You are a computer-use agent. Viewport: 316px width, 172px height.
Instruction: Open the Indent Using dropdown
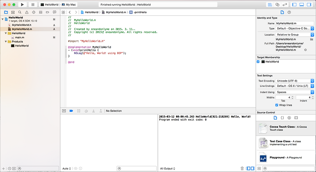pyautogui.click(x=294, y=92)
